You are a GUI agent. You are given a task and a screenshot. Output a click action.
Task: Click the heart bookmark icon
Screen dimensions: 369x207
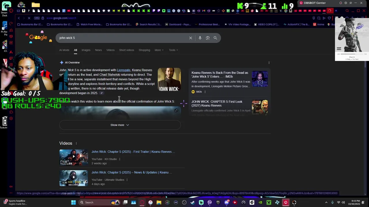coord(329,18)
